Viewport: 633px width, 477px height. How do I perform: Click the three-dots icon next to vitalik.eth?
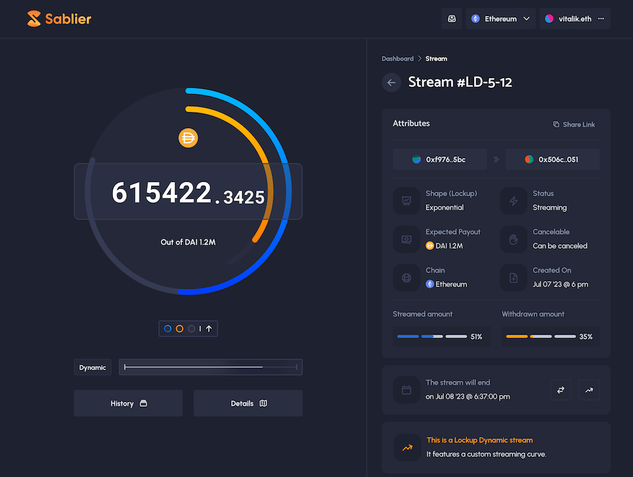(601, 19)
